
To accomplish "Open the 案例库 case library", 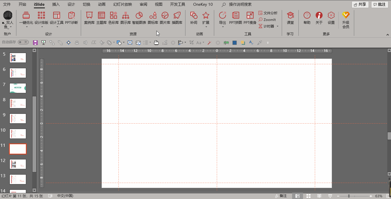I will coord(89,18).
